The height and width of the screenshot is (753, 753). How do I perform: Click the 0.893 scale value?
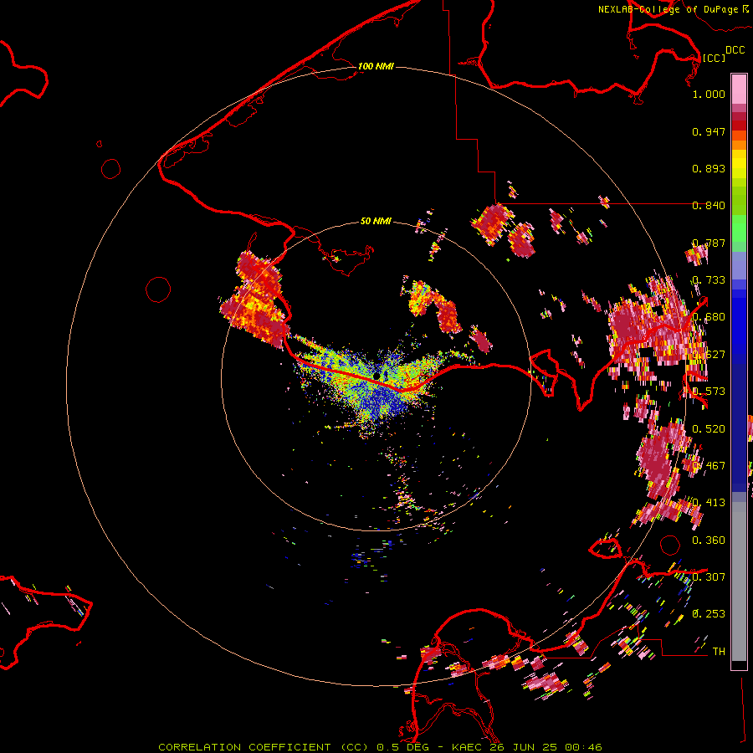click(709, 168)
